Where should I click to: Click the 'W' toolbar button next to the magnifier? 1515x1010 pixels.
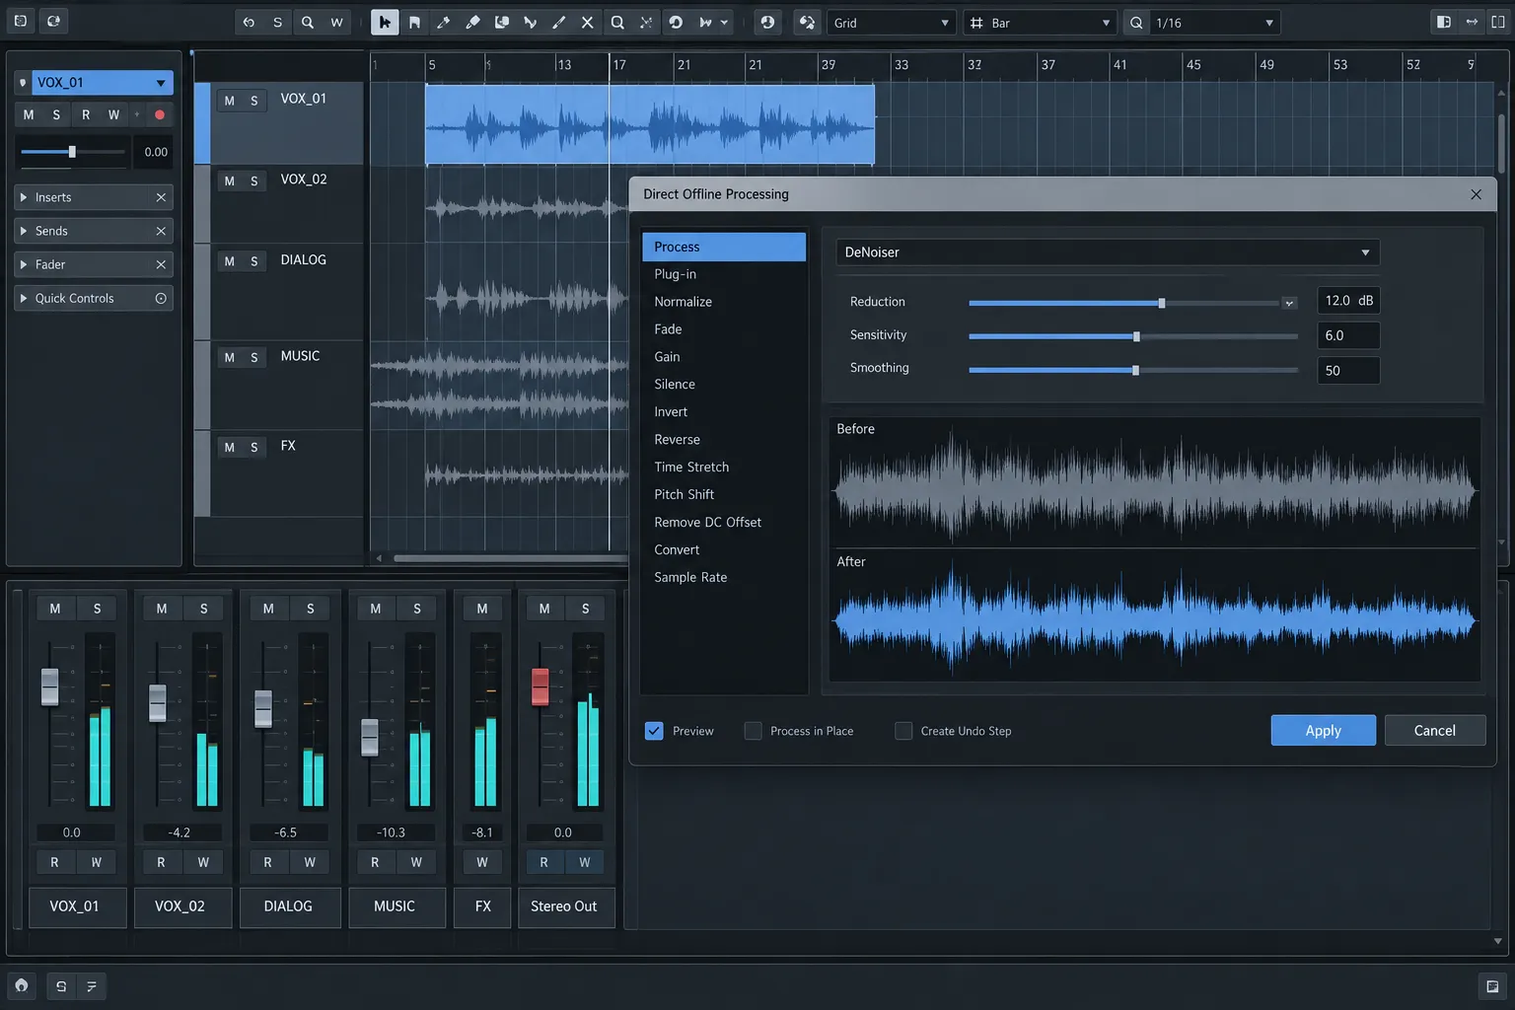[x=336, y=22]
